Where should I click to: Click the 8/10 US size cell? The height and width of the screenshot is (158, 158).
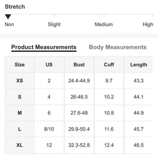click(x=49, y=129)
